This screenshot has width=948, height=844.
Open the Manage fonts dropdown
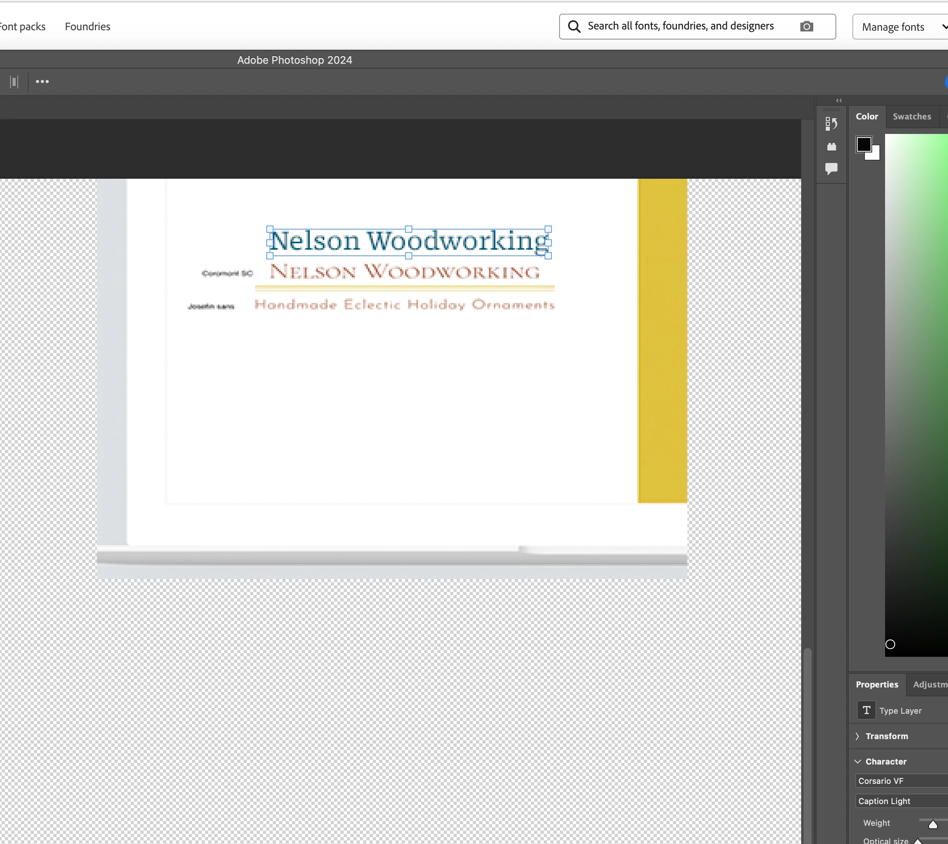pyautogui.click(x=899, y=27)
